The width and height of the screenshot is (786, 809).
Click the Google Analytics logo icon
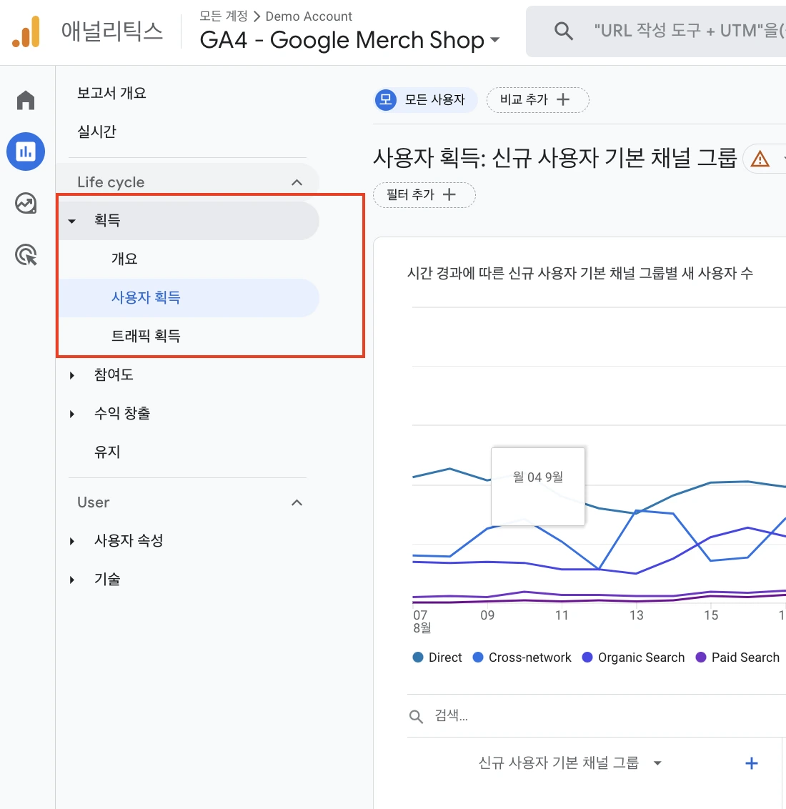[x=26, y=31]
